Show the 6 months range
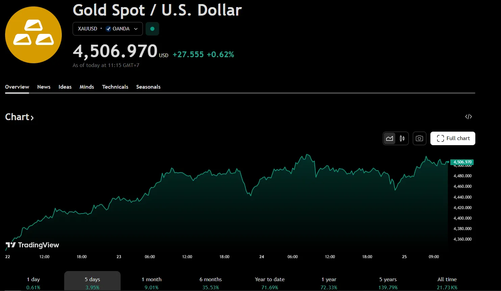 210,283
